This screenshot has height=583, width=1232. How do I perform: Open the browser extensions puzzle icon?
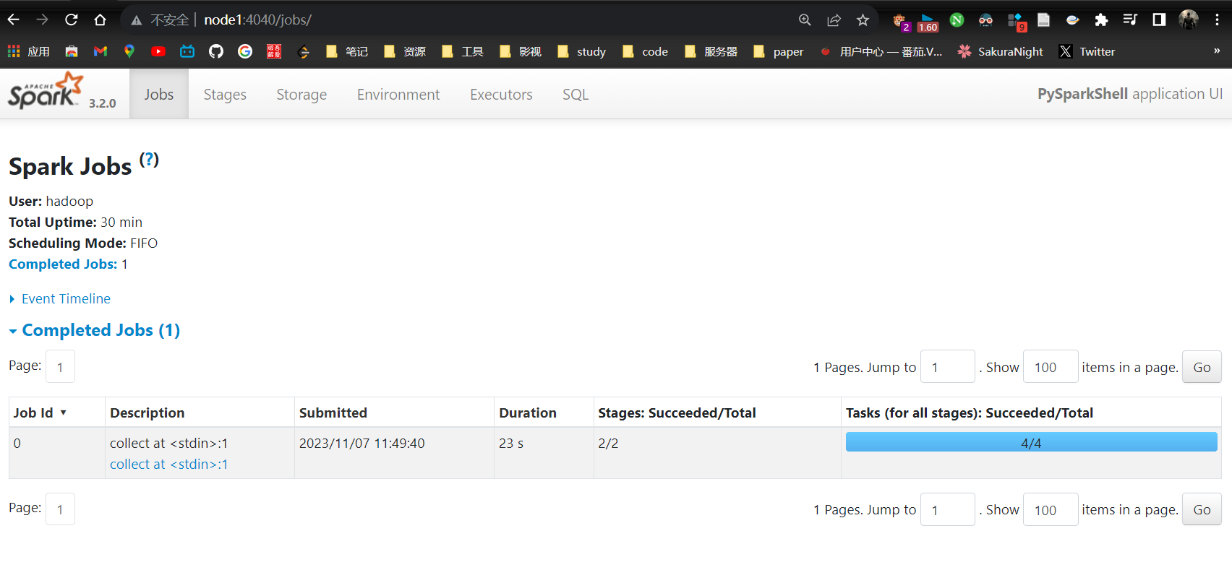tap(1101, 20)
